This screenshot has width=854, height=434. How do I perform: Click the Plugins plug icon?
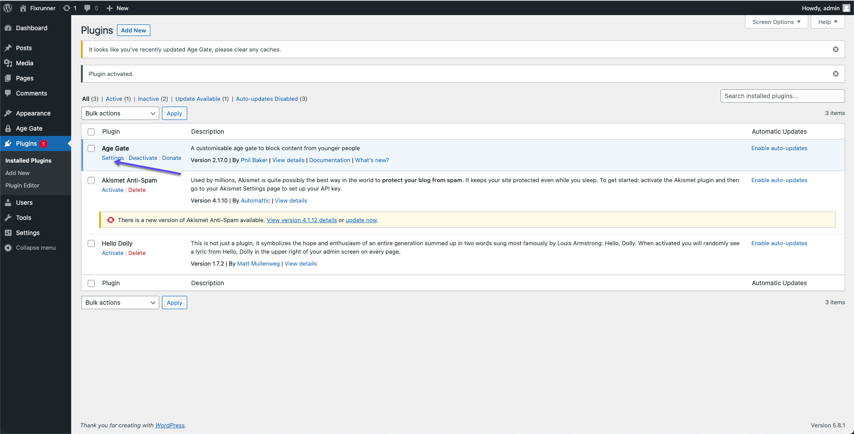[x=8, y=143]
